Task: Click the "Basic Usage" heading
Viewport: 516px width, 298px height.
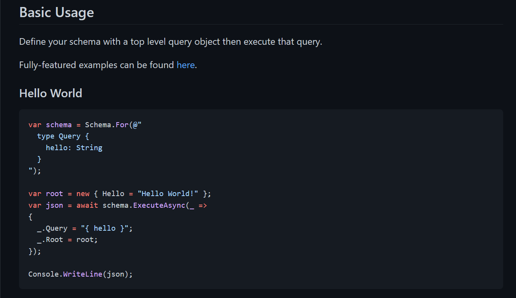Action: [x=56, y=12]
